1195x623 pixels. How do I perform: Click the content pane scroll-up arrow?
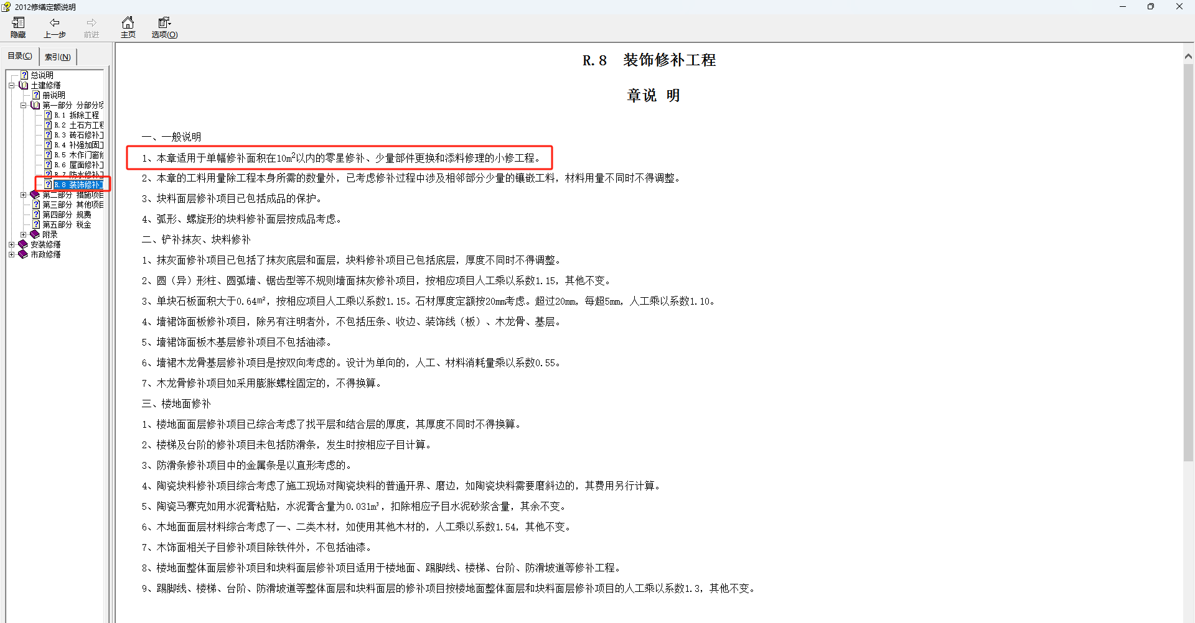point(1188,56)
